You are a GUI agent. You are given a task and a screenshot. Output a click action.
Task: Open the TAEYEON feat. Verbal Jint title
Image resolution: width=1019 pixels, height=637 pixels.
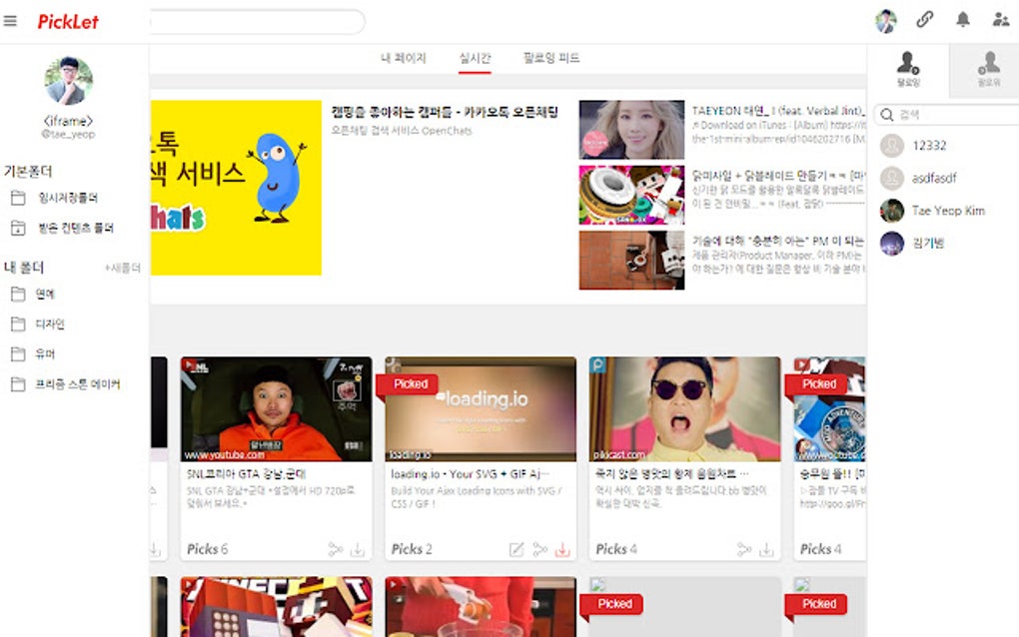point(778,111)
